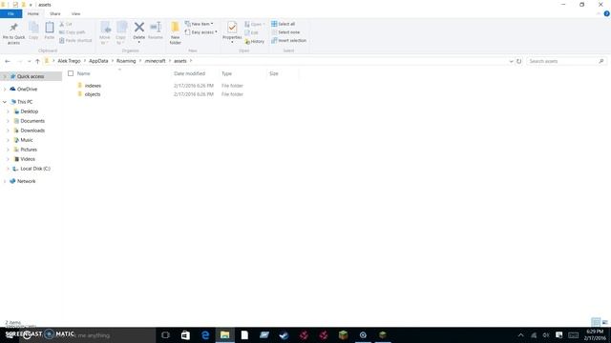Viewport: 611px width, 343px height.
Task: Create a New folder from the ribbon
Action: coord(176,33)
